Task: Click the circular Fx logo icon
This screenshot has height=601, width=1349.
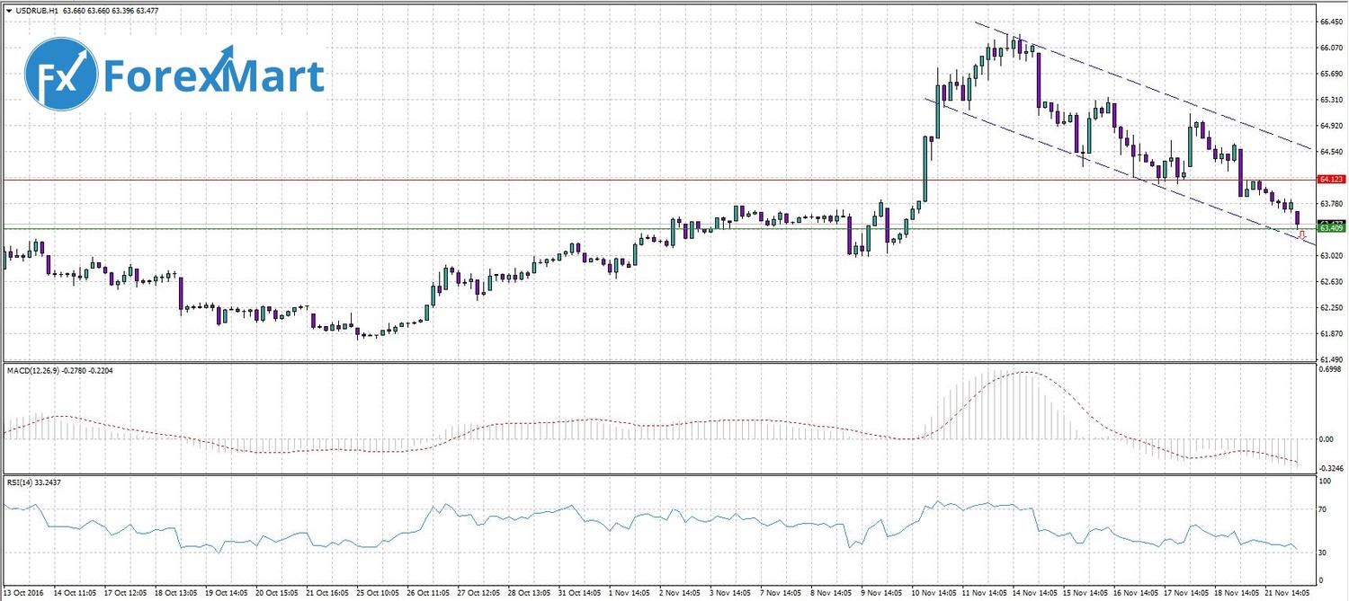Action: [61, 74]
